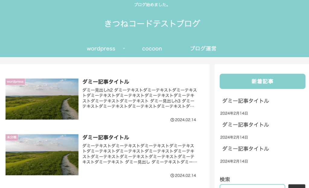
Task: Open the second article's landscape thumbnail
Action: coord(42,155)
